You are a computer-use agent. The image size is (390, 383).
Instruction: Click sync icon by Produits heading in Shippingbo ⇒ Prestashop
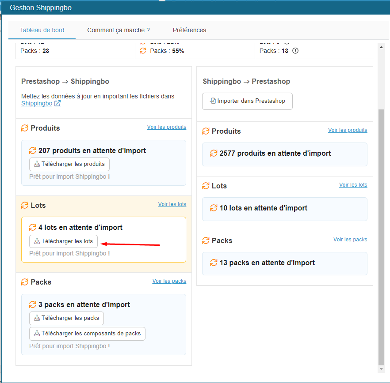click(x=206, y=131)
